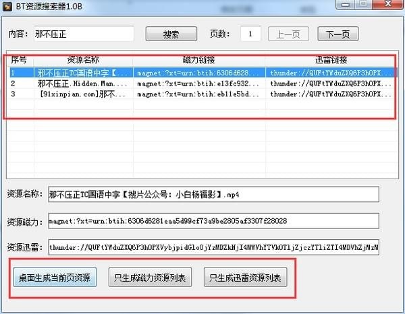The width and height of the screenshot is (405, 314).
Task: Click 桌面生成当前页资源 button
Action: tap(55, 277)
